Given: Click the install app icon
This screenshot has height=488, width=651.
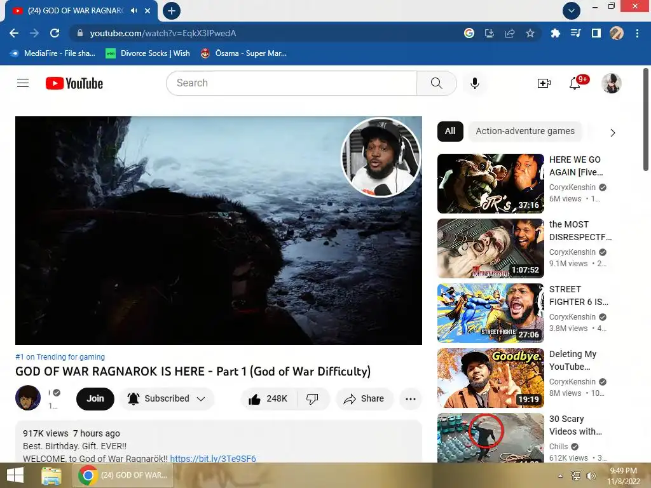Looking at the screenshot, I should [x=490, y=33].
